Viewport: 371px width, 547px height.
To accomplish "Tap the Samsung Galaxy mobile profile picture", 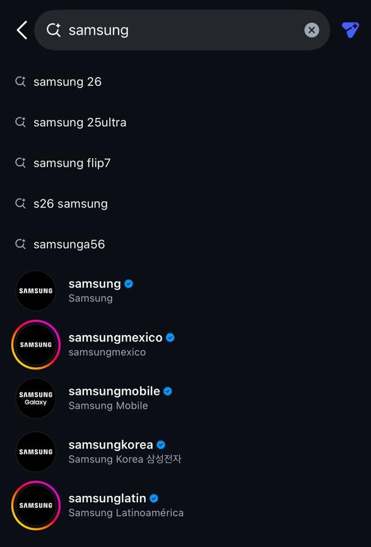I will tap(35, 398).
